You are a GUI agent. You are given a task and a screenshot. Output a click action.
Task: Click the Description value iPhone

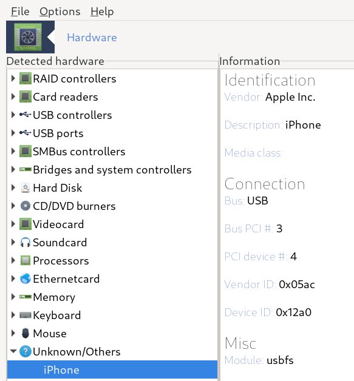point(303,125)
